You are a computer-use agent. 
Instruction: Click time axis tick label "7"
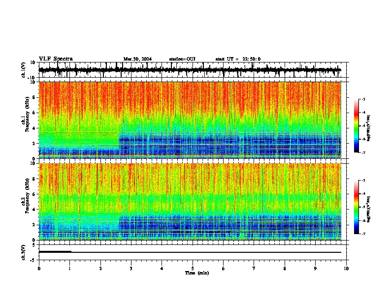coord(254,269)
